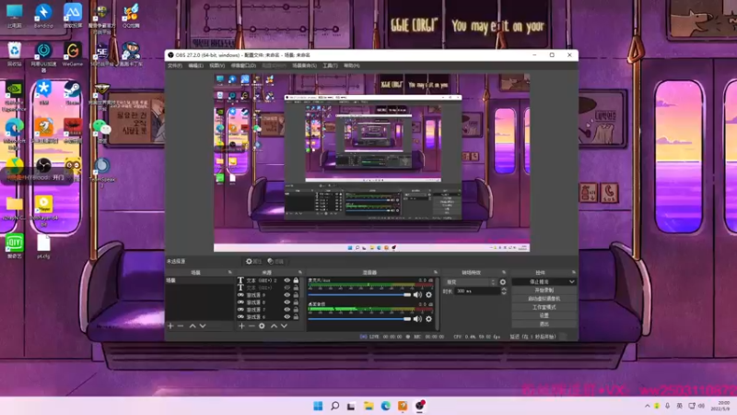Open the WeGame desktop shortcut
Viewport: 737px width, 415px height.
pyautogui.click(x=73, y=54)
